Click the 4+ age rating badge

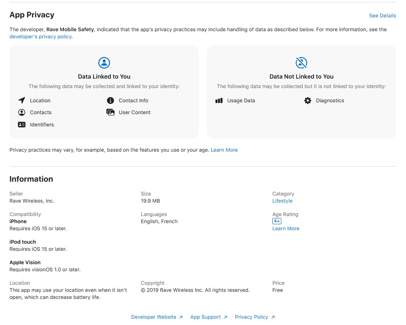(277, 221)
